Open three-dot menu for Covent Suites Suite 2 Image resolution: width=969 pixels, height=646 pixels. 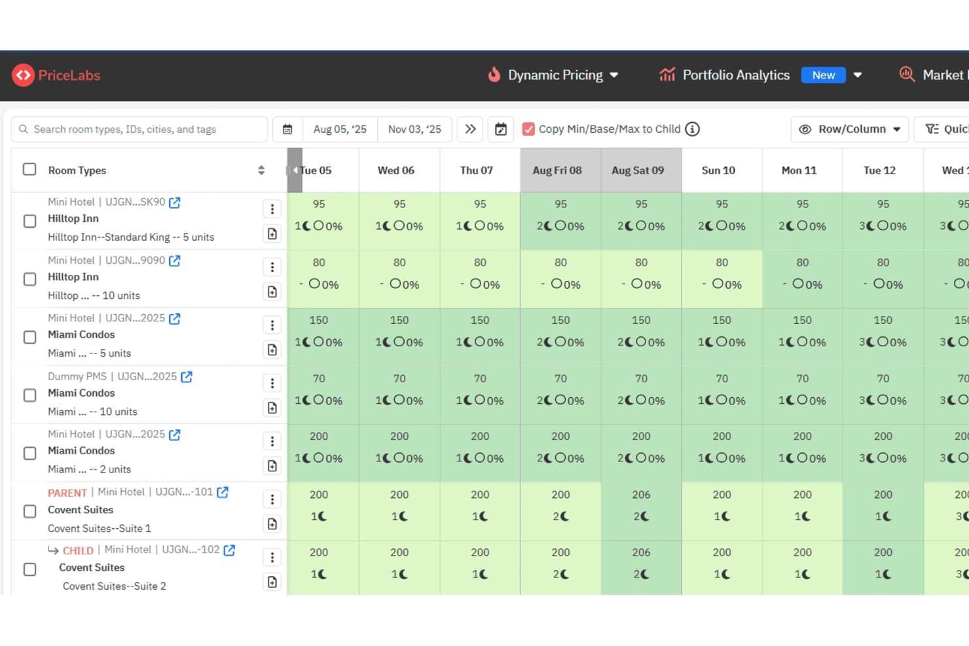[272, 557]
